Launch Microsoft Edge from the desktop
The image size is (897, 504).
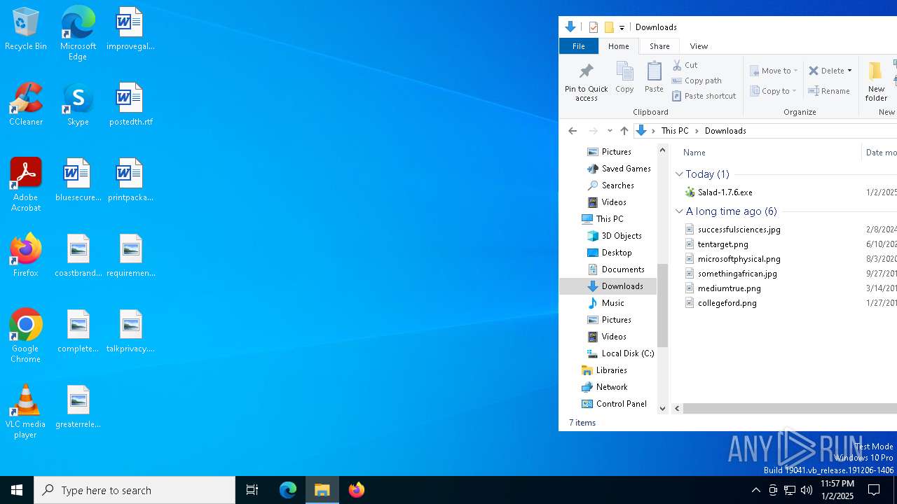[78, 34]
